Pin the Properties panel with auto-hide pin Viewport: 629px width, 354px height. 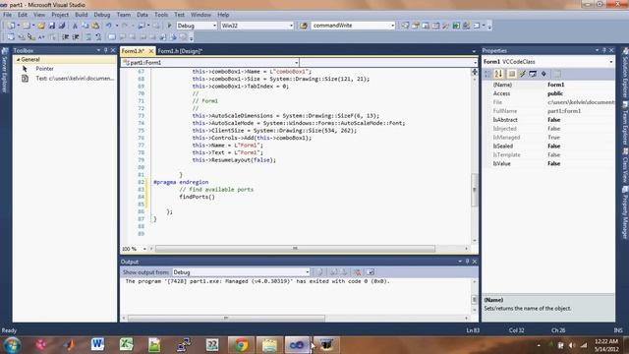604,50
